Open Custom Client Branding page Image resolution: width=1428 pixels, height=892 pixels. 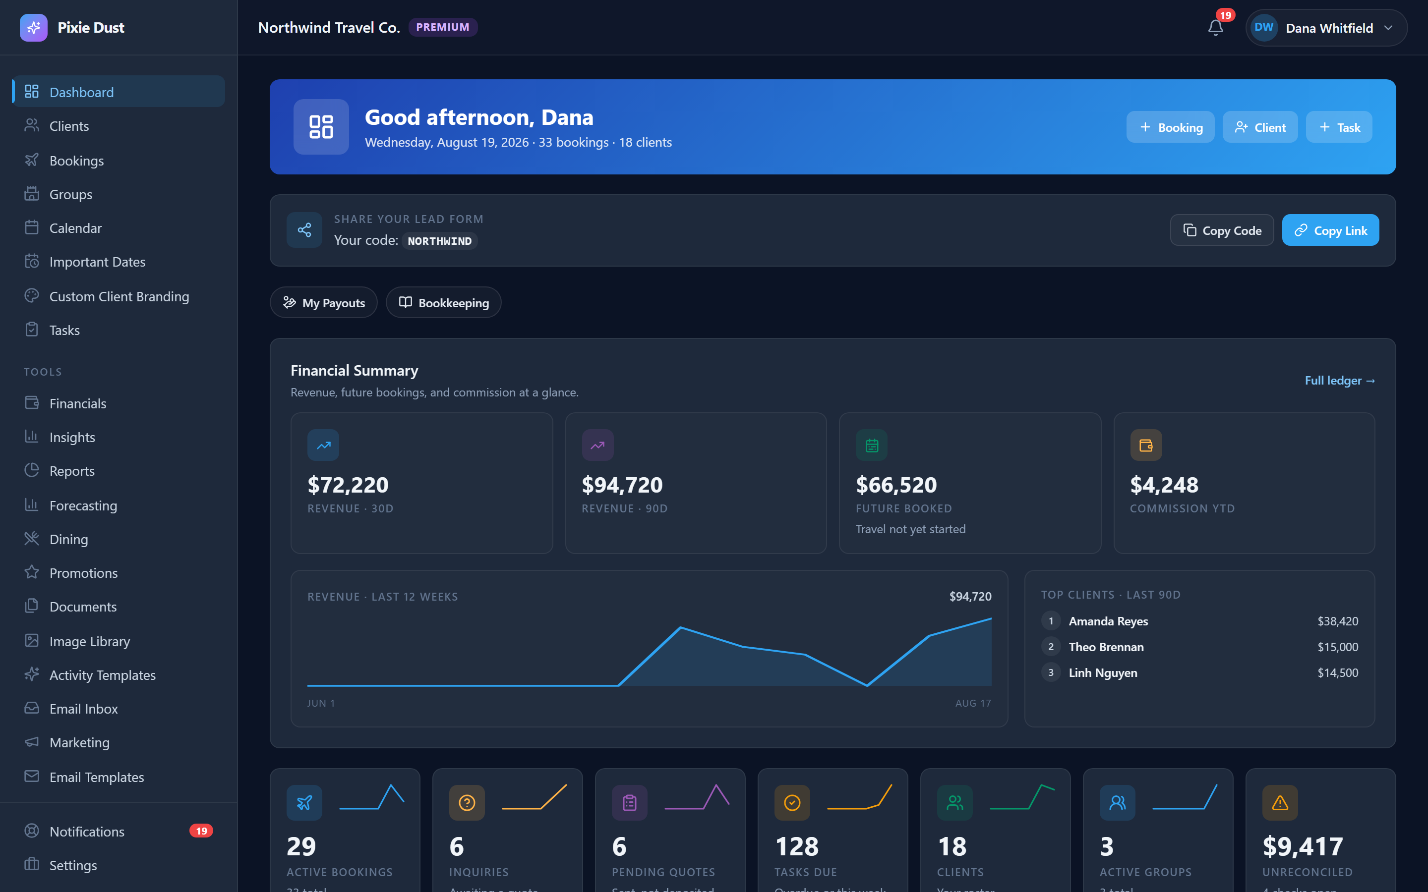click(x=119, y=296)
